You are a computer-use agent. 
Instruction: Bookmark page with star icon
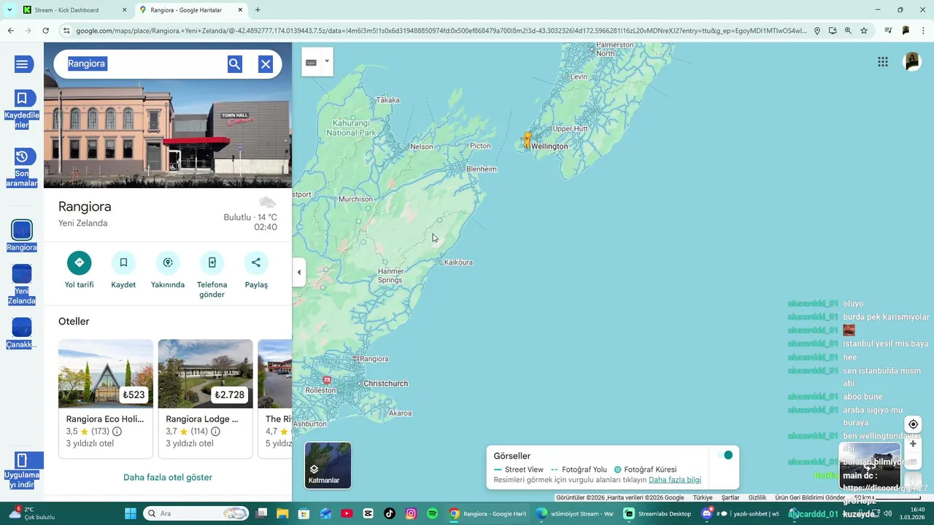[x=864, y=31]
